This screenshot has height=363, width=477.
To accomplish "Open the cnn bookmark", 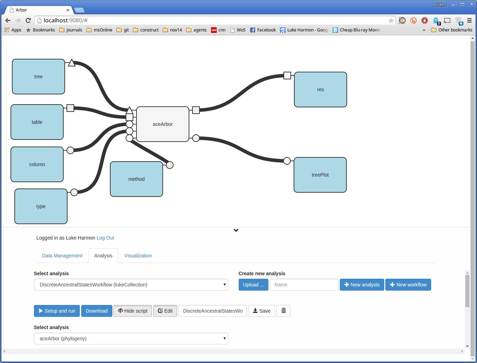I will pyautogui.click(x=218, y=30).
